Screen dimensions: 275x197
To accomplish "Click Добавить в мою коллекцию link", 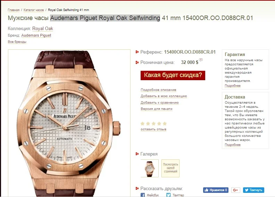I will coord(164,96).
